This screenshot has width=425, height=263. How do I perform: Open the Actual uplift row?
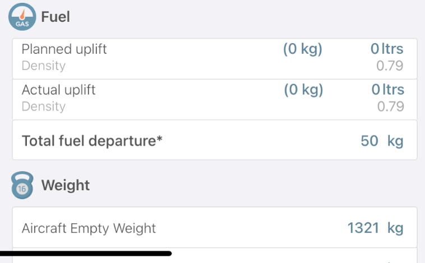[215, 99]
